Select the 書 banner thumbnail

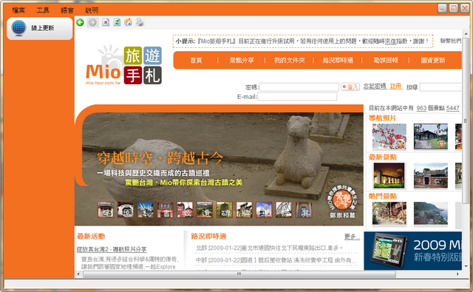pos(165,210)
